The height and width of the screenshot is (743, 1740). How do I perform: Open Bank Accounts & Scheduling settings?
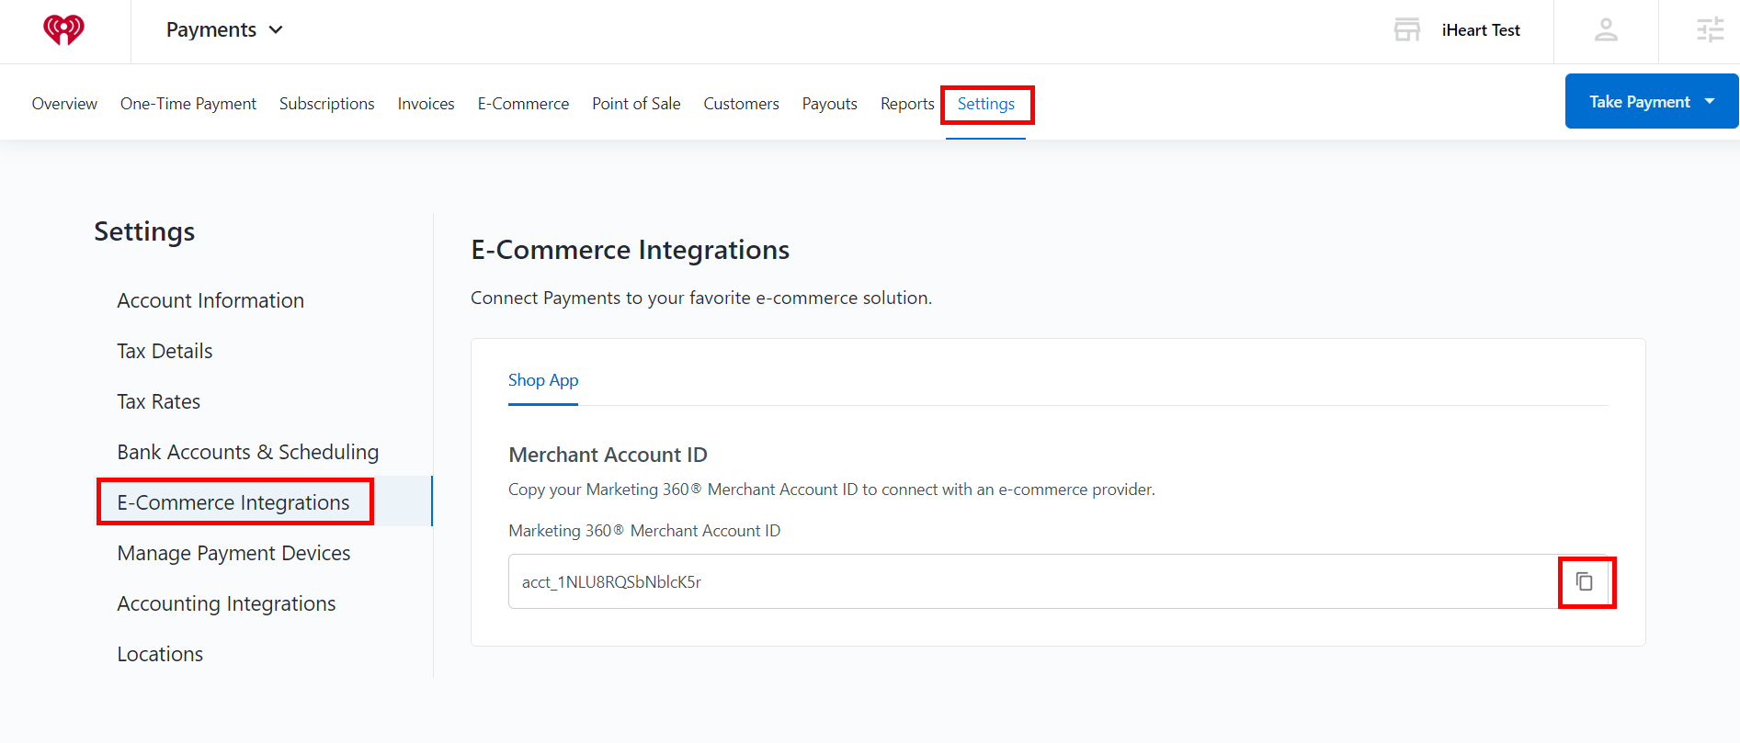point(248,452)
